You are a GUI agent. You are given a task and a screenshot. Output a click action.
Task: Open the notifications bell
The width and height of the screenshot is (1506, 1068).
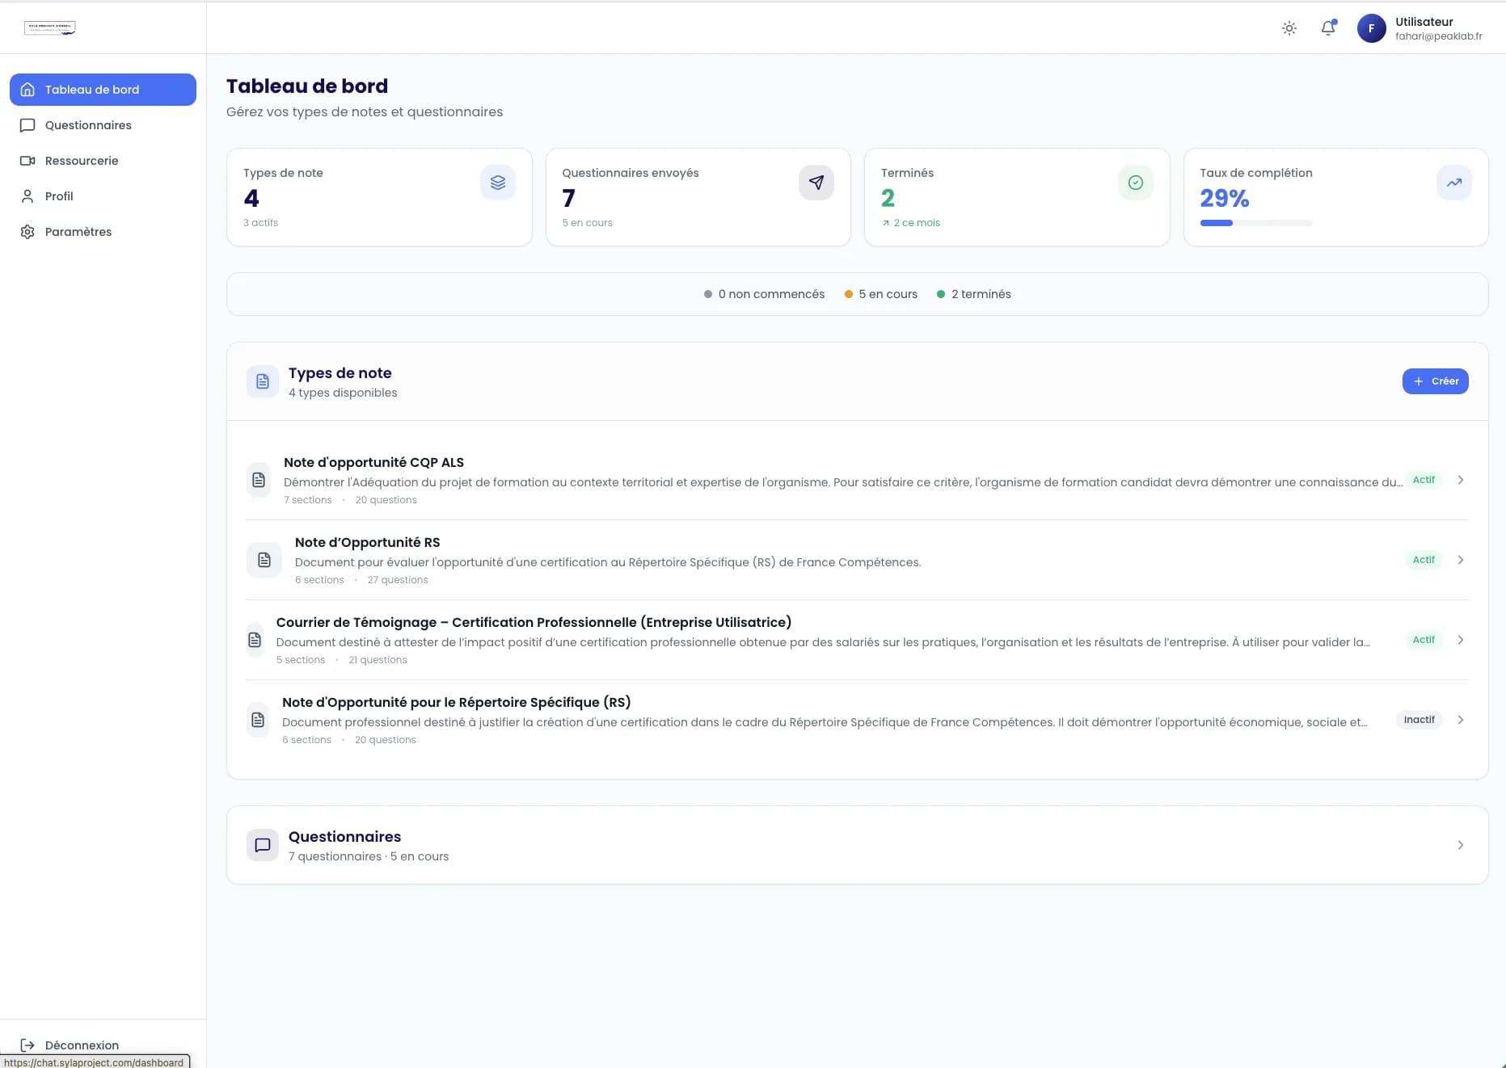[1328, 28]
